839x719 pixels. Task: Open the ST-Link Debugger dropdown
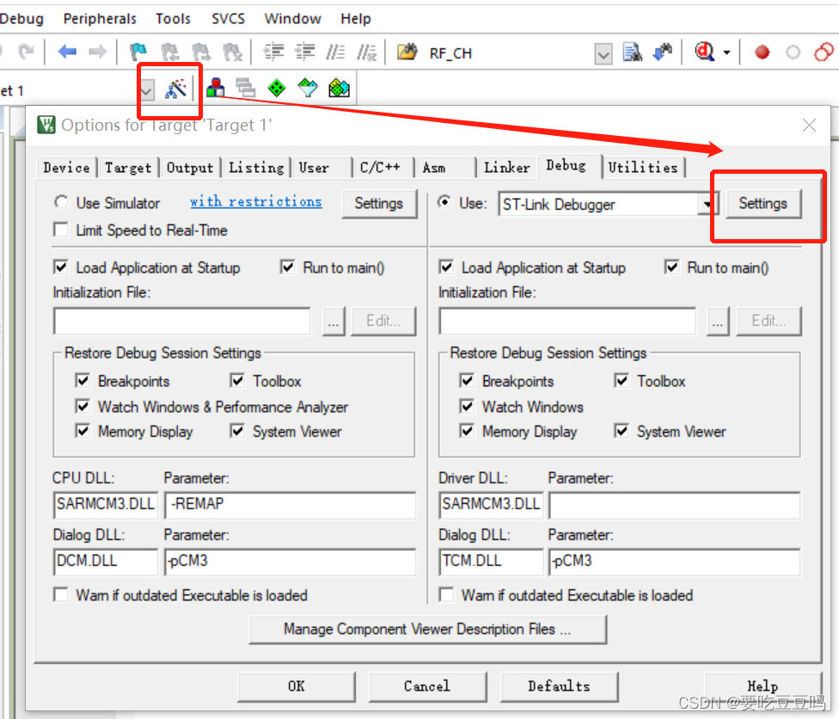point(707,204)
